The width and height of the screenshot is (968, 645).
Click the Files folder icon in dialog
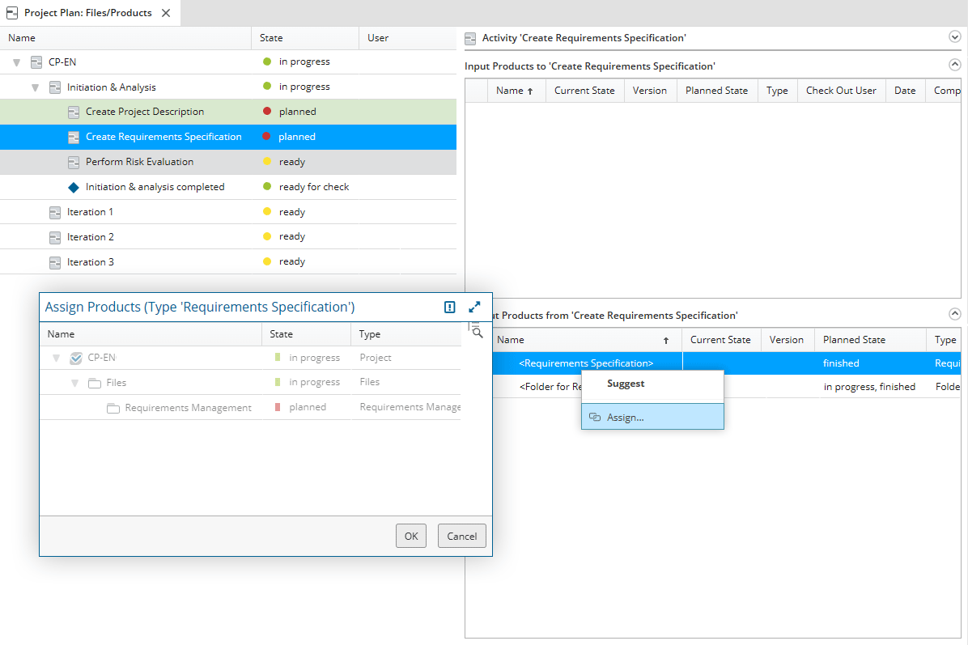(94, 383)
